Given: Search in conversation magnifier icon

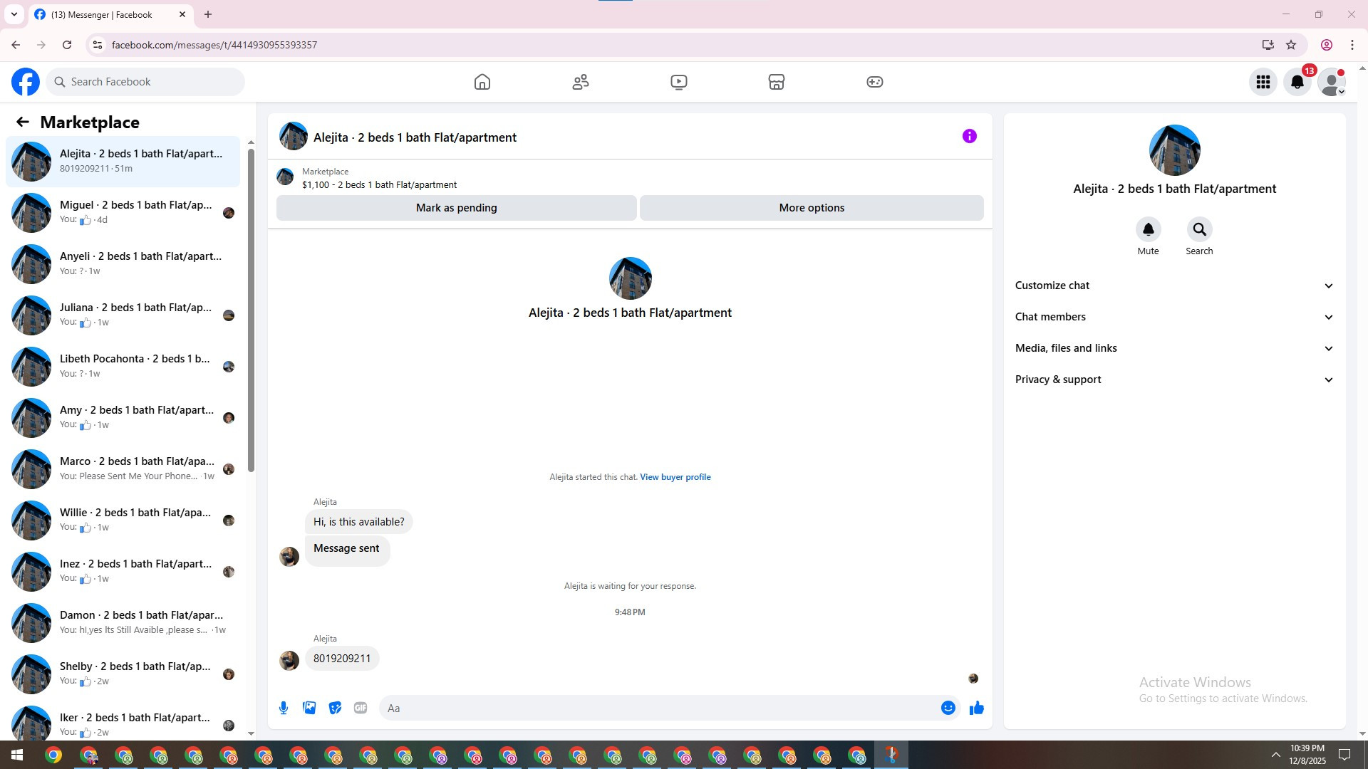Looking at the screenshot, I should (1200, 229).
